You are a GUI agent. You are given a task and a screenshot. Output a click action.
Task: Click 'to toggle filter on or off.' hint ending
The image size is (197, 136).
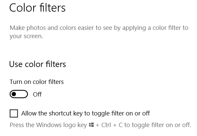click(x=158, y=125)
